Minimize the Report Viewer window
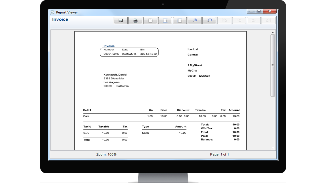326x183 pixels. click(x=251, y=11)
